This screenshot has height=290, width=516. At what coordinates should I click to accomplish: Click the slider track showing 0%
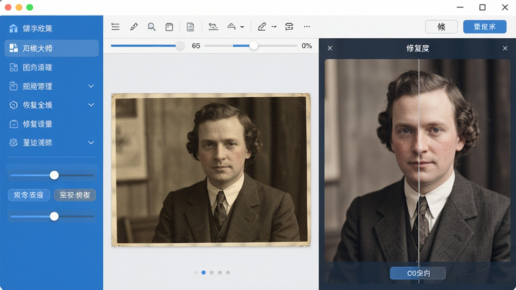pos(251,46)
